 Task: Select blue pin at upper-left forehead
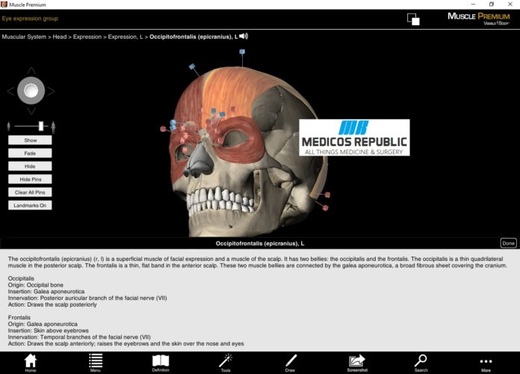coord(192,67)
